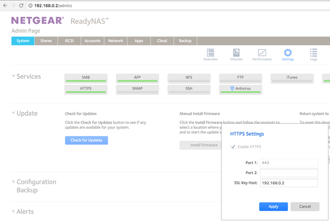Switch to the Backup tab
330x223 pixels.
185,41
